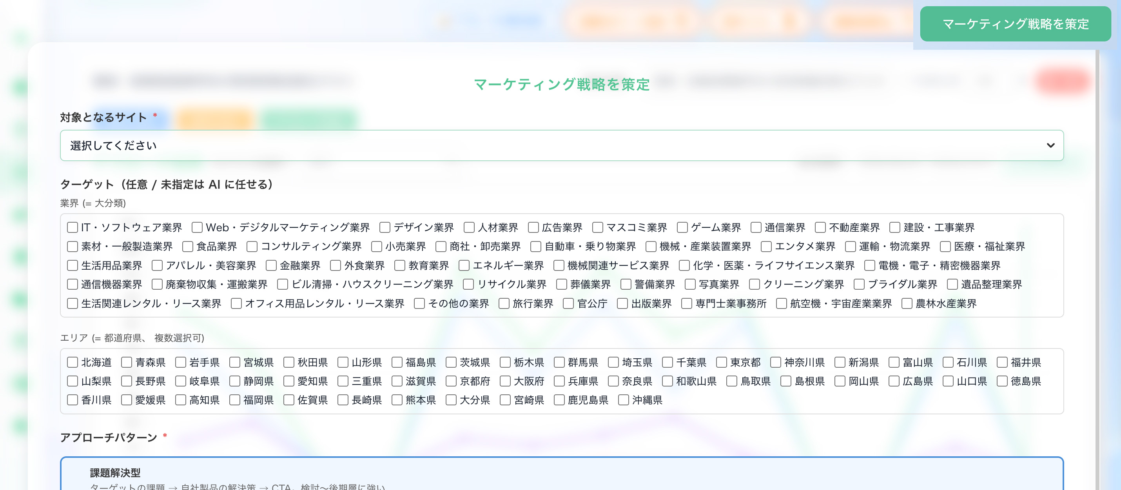This screenshot has height=490, width=1121.
Task: Select the エンタメ業界 checkbox
Action: coord(766,247)
